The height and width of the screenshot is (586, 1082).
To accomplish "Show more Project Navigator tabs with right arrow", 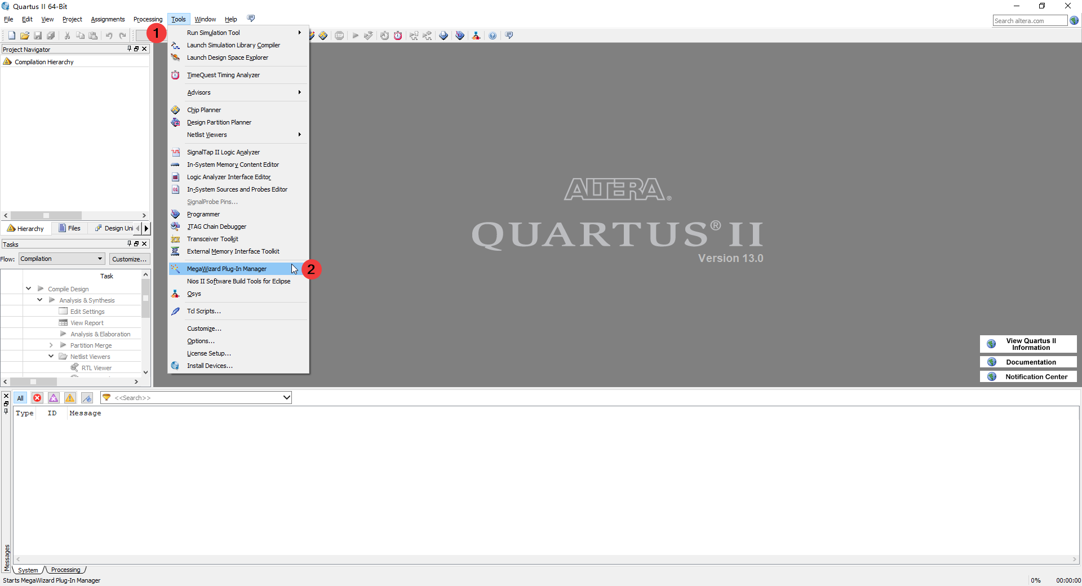I will (x=147, y=228).
